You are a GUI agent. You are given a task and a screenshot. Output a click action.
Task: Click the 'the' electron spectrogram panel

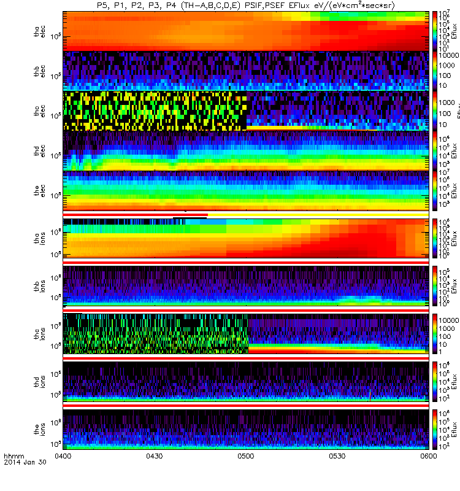point(246,190)
